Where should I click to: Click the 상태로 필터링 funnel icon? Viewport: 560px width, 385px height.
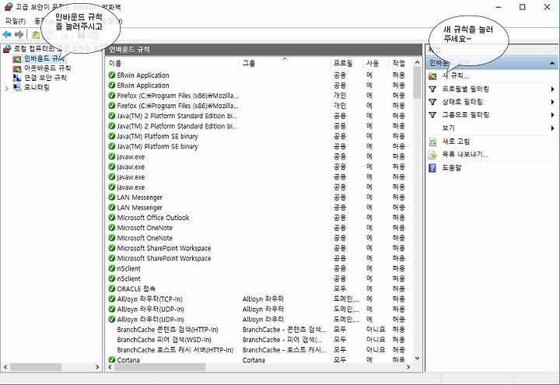(x=432, y=102)
